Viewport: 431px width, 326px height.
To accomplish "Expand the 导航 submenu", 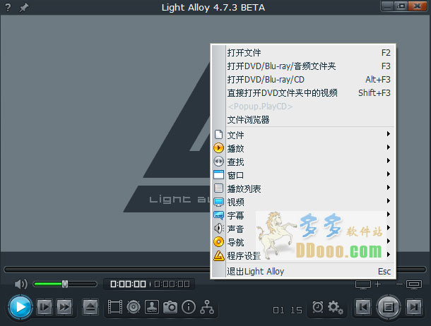I will [303, 242].
